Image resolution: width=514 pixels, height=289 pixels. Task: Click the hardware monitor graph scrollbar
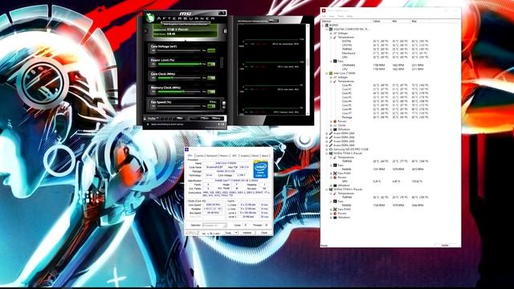[x=308, y=70]
